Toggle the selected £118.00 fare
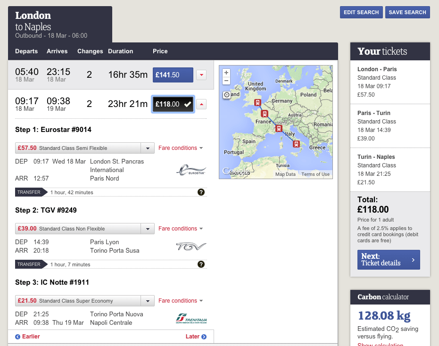Viewport: 439px width, 346px height. click(173, 104)
